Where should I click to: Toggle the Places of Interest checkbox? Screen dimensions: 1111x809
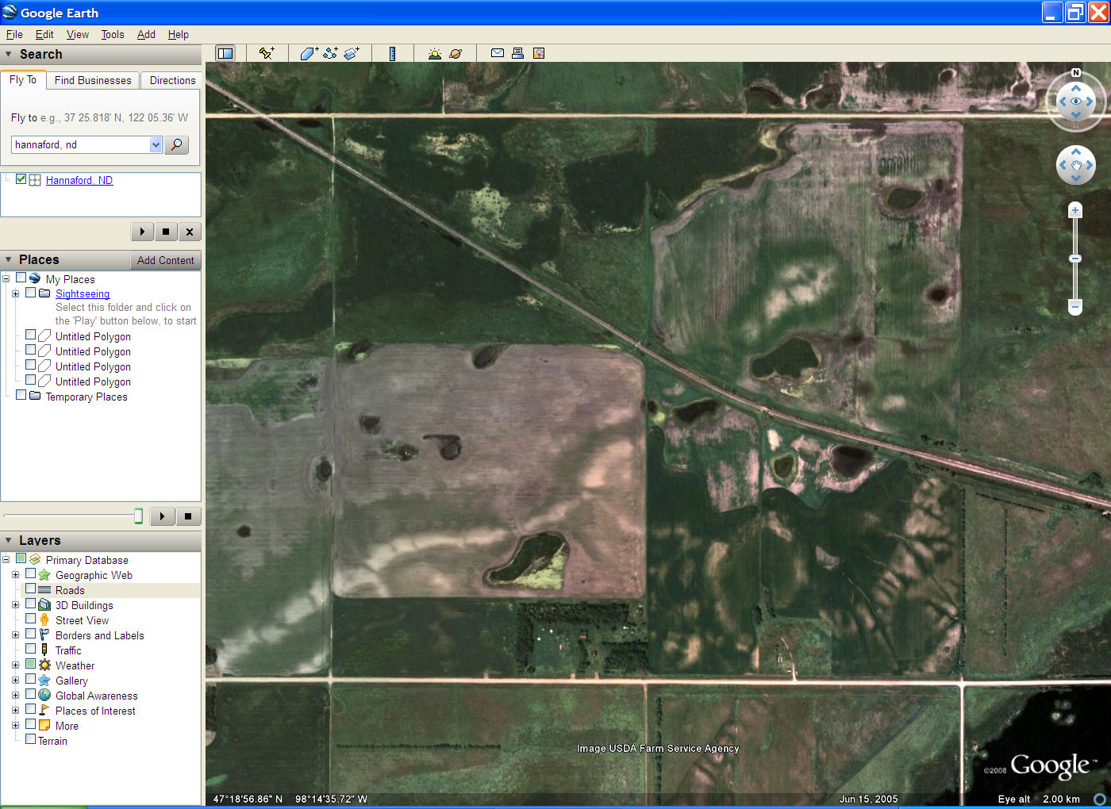click(30, 709)
